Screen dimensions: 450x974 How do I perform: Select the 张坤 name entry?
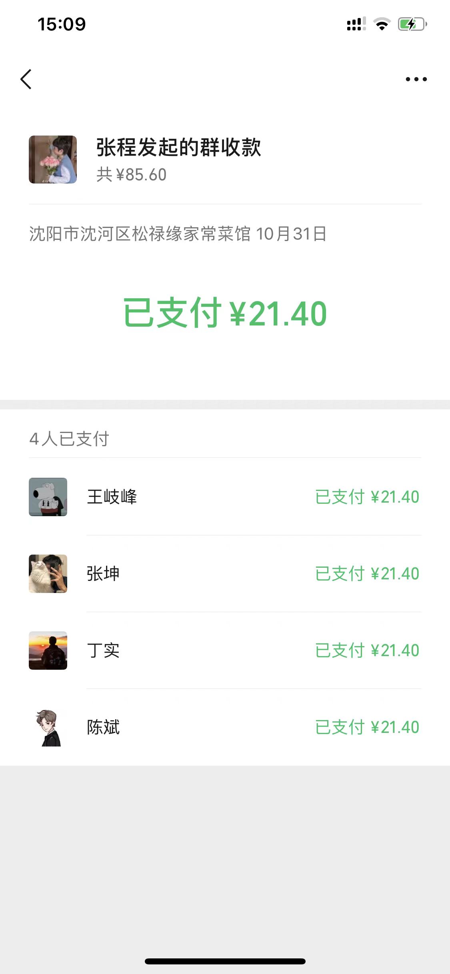point(103,574)
